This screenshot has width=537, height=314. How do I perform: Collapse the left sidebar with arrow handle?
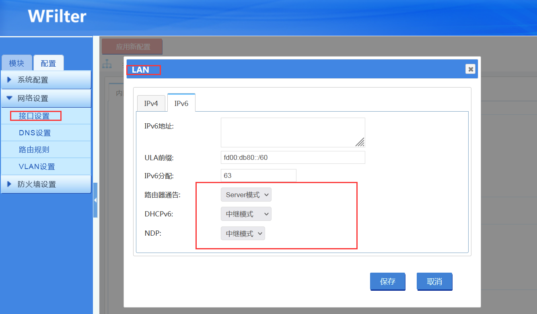[95, 200]
